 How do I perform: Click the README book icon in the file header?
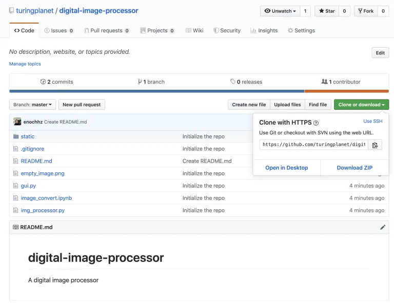(16, 227)
